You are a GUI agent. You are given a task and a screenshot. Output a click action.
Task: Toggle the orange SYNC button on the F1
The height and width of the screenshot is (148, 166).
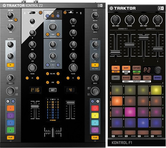coord(116,68)
